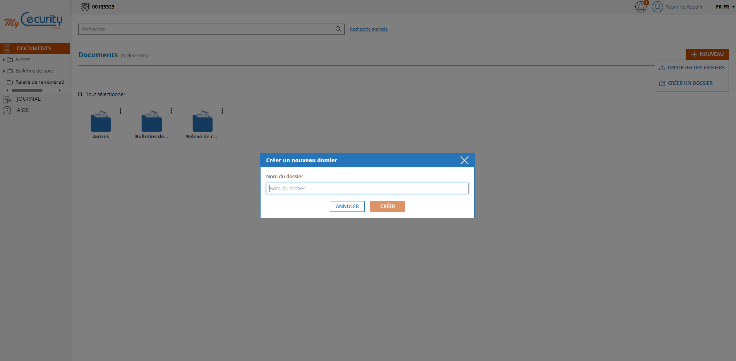Focus the Nom du dossier text field

367,189
